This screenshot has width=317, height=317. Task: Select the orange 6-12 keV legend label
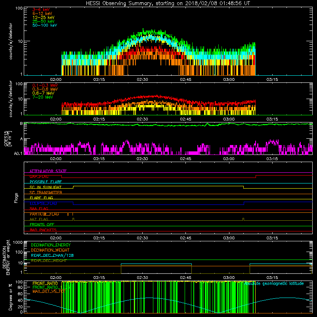[42, 13]
